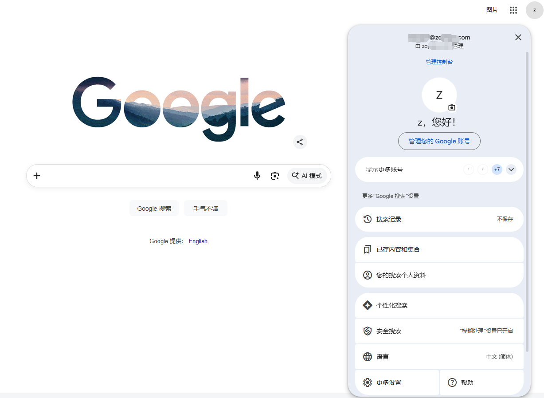Click the globe icon beside 语言

[x=368, y=357]
